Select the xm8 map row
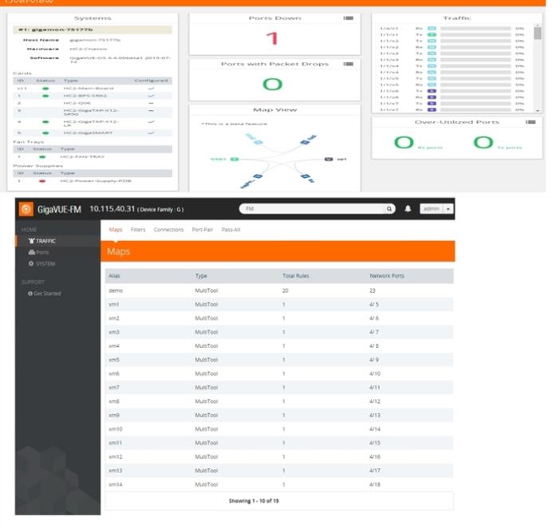The width and height of the screenshot is (552, 525). pos(279,402)
